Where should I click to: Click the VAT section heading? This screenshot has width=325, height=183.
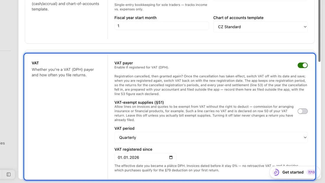tap(35, 63)
